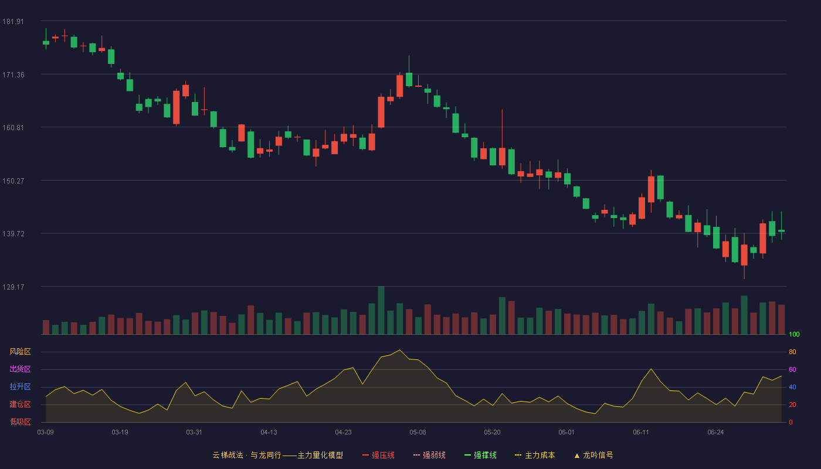Click the 150.27 price axis label
The image size is (821, 469).
point(13,181)
